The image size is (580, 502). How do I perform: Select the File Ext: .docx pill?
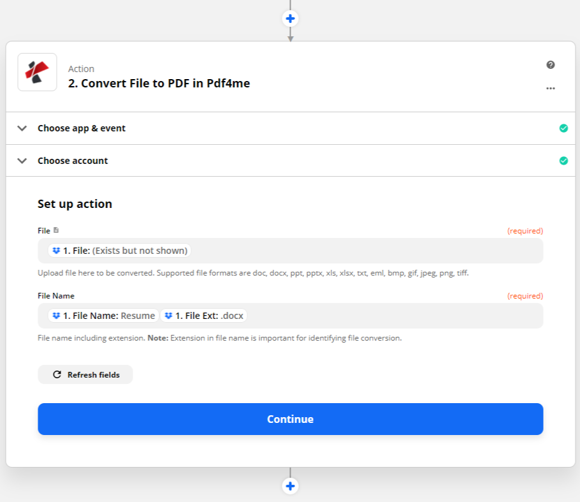click(204, 316)
